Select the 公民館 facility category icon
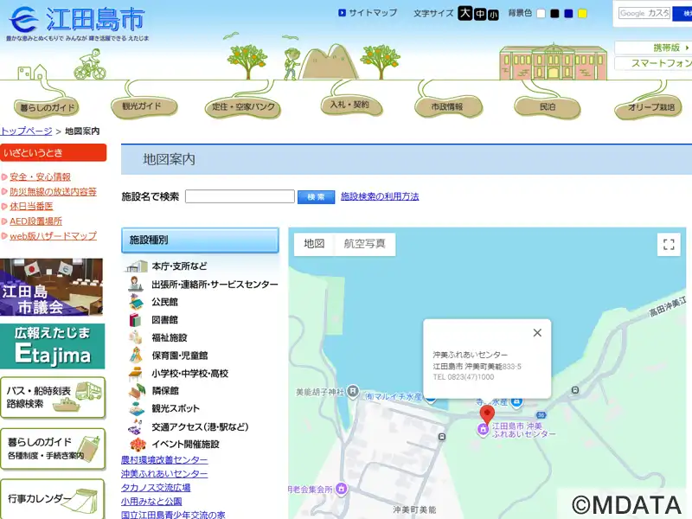 pos(136,302)
